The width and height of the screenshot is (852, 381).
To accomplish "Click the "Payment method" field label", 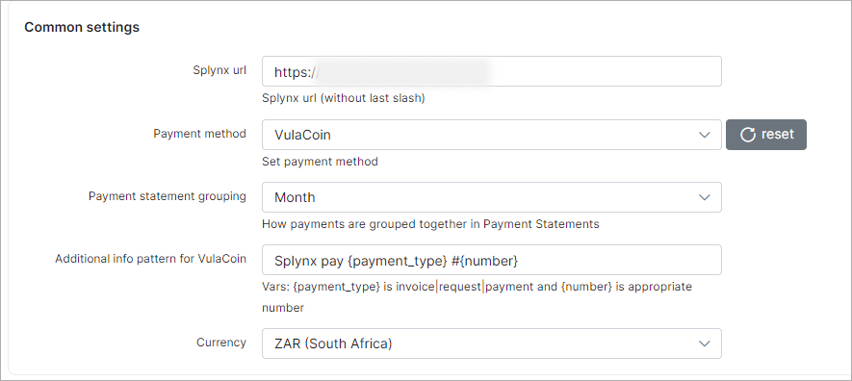I will (x=199, y=134).
